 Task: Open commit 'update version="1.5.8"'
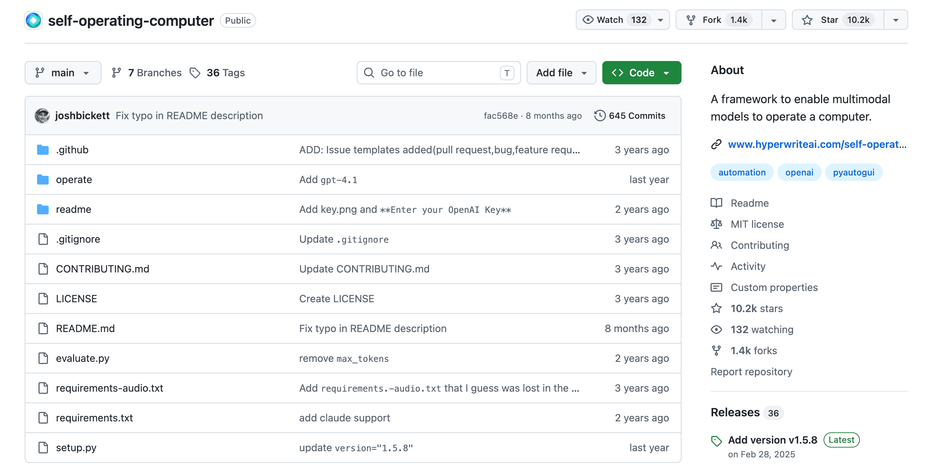click(356, 448)
